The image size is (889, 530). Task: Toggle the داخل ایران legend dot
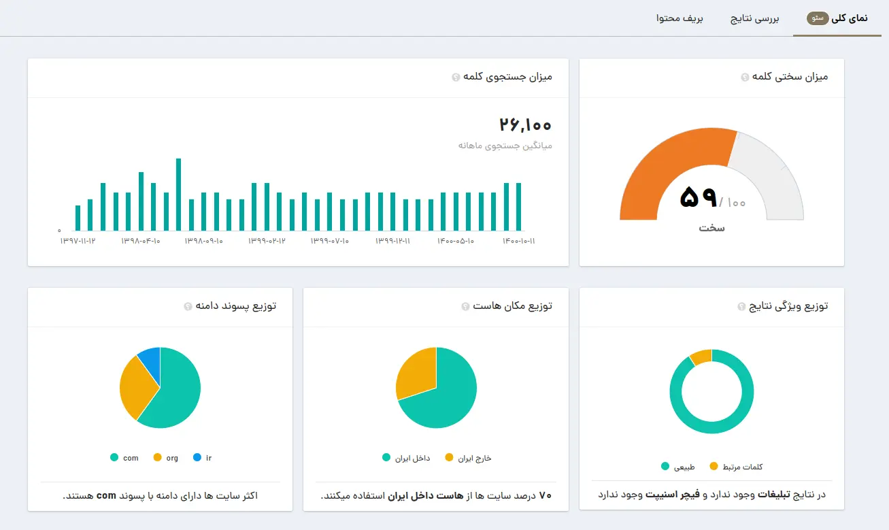click(386, 458)
